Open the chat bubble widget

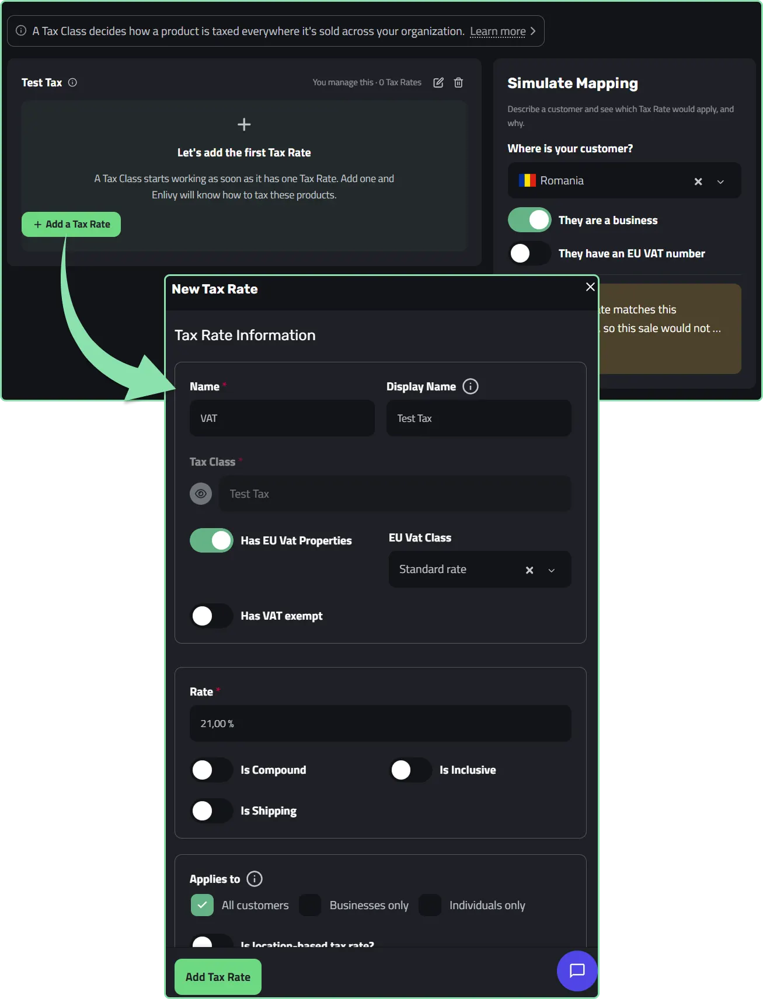coord(577,971)
